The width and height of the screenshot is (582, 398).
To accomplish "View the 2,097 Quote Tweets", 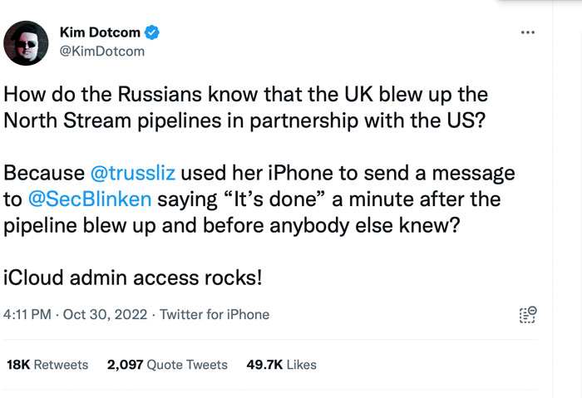I will pyautogui.click(x=167, y=364).
